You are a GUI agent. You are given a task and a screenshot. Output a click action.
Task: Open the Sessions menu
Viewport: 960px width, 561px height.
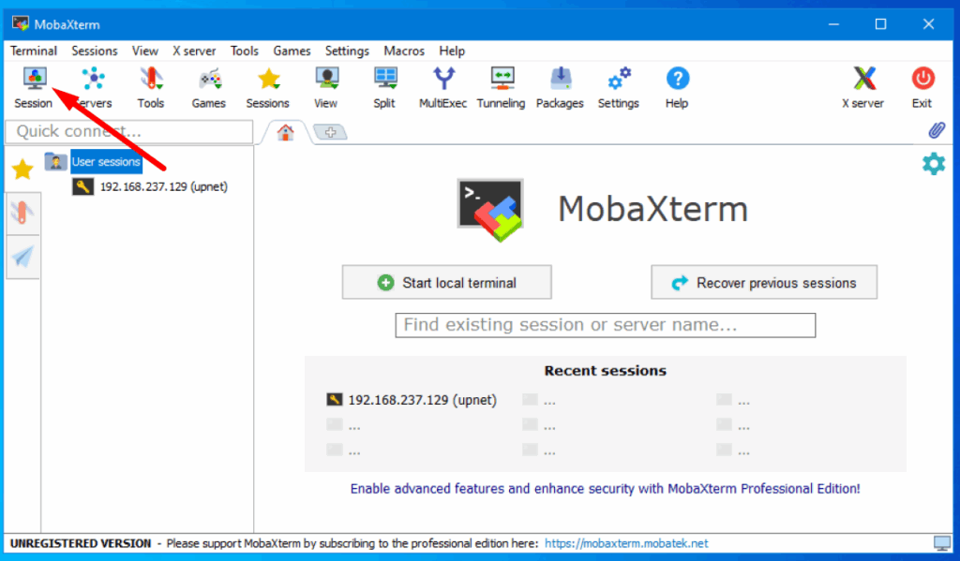pos(95,51)
